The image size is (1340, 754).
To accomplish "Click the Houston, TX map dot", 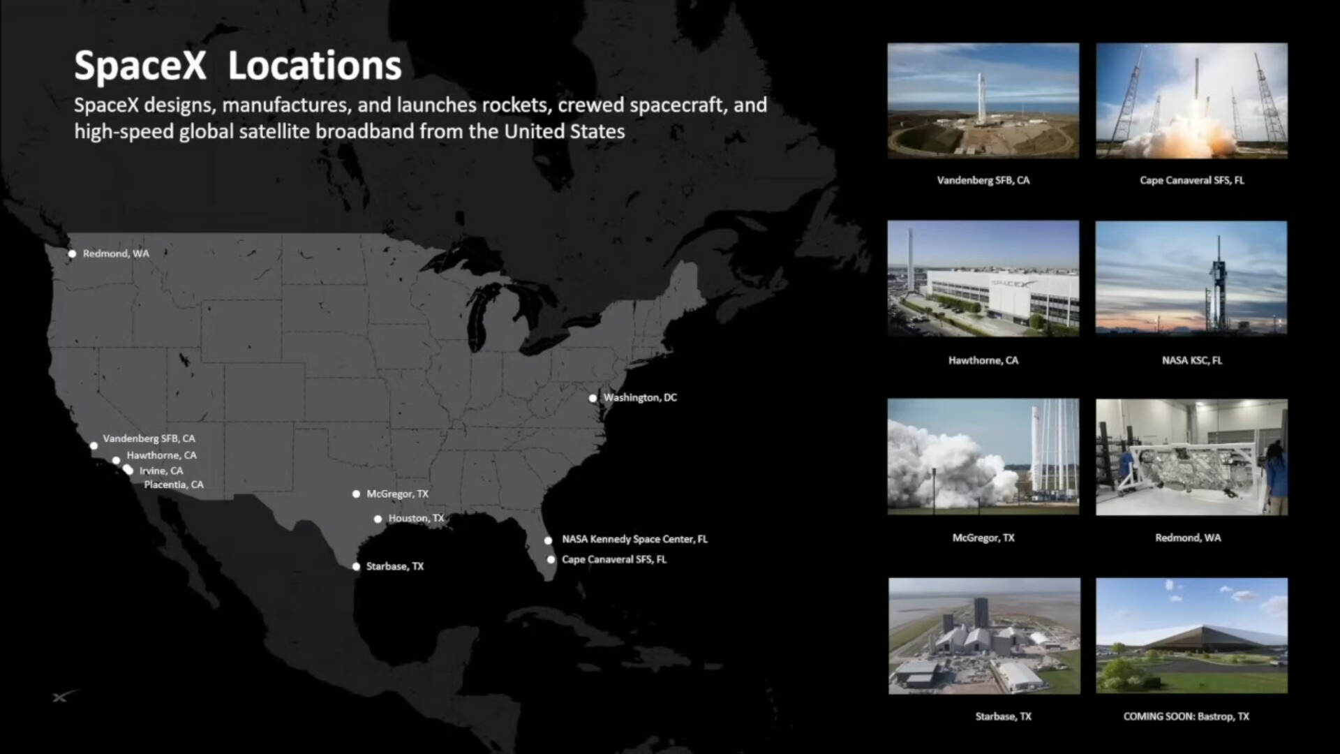I will coord(378,519).
